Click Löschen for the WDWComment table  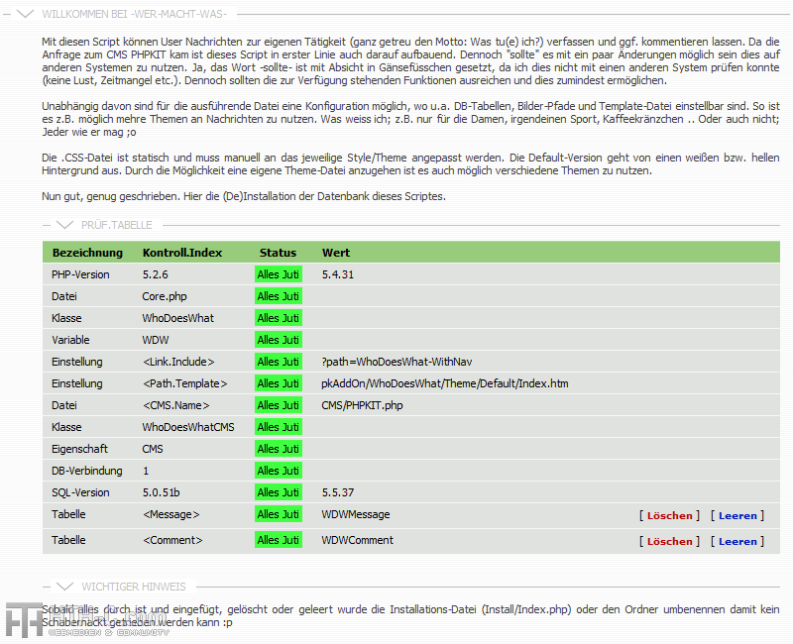(670, 541)
